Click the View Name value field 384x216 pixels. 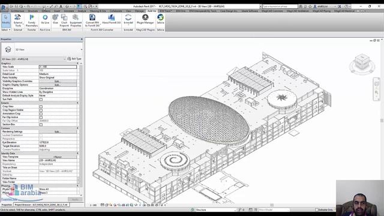pos(58,160)
